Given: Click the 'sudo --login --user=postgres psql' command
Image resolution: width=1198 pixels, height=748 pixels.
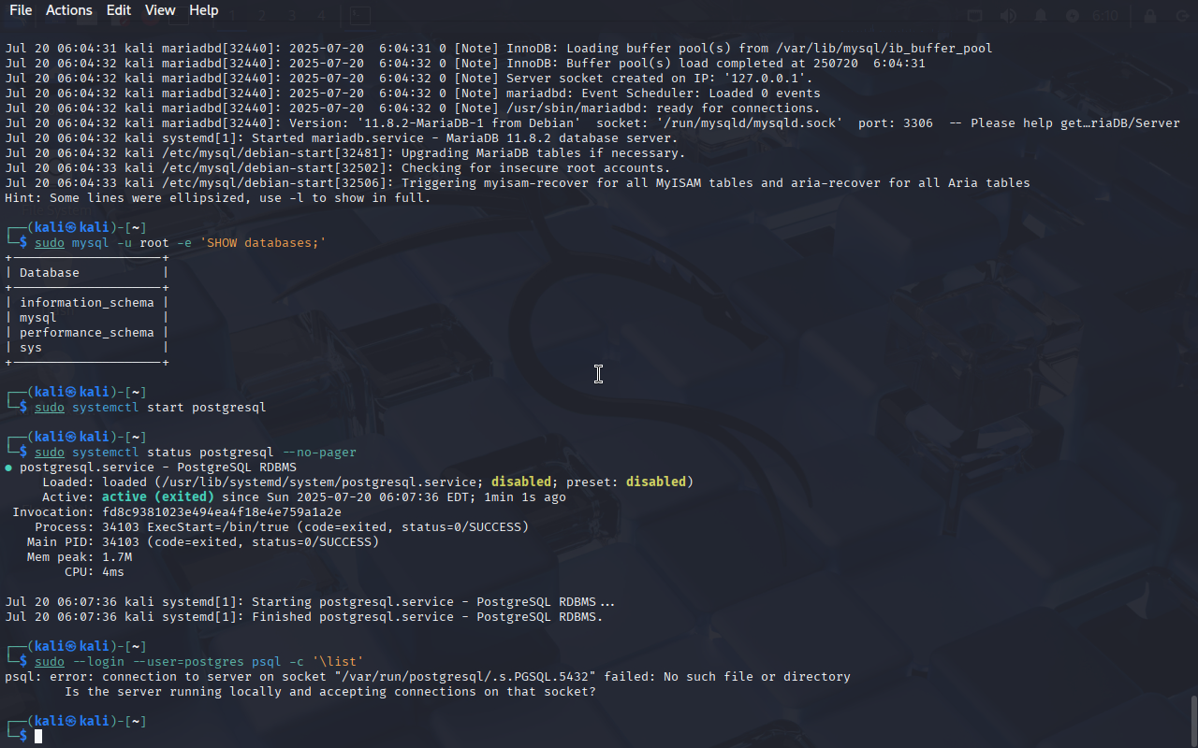Looking at the screenshot, I should 199,662.
